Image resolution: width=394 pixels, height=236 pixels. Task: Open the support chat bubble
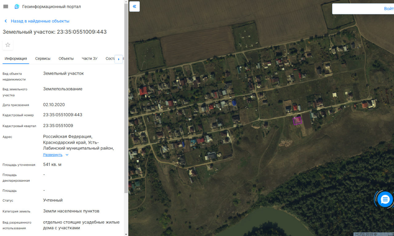tap(385, 199)
